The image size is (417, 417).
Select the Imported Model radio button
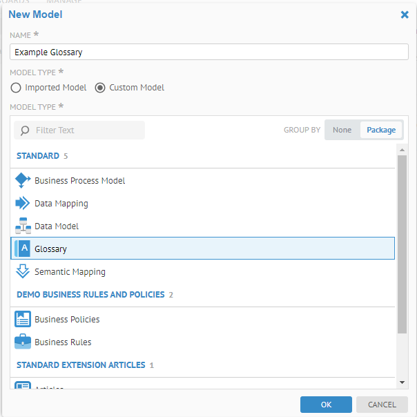pos(17,88)
